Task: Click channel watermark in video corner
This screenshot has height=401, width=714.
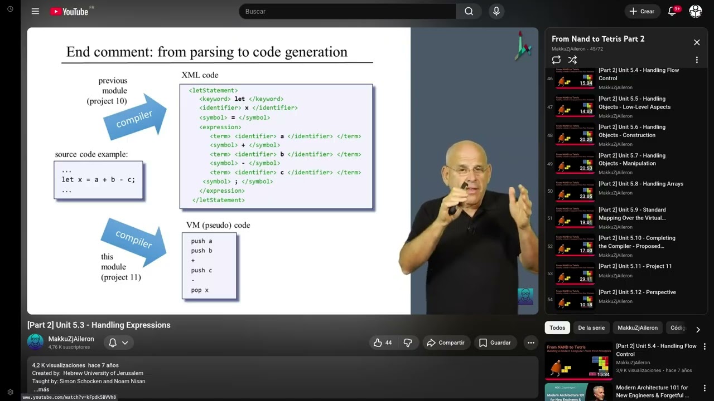Action: coord(525,296)
